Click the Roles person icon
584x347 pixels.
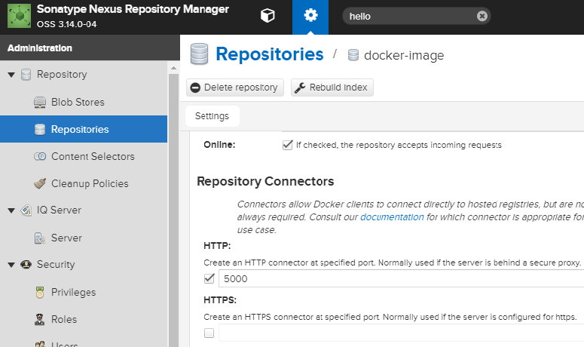[x=40, y=319]
